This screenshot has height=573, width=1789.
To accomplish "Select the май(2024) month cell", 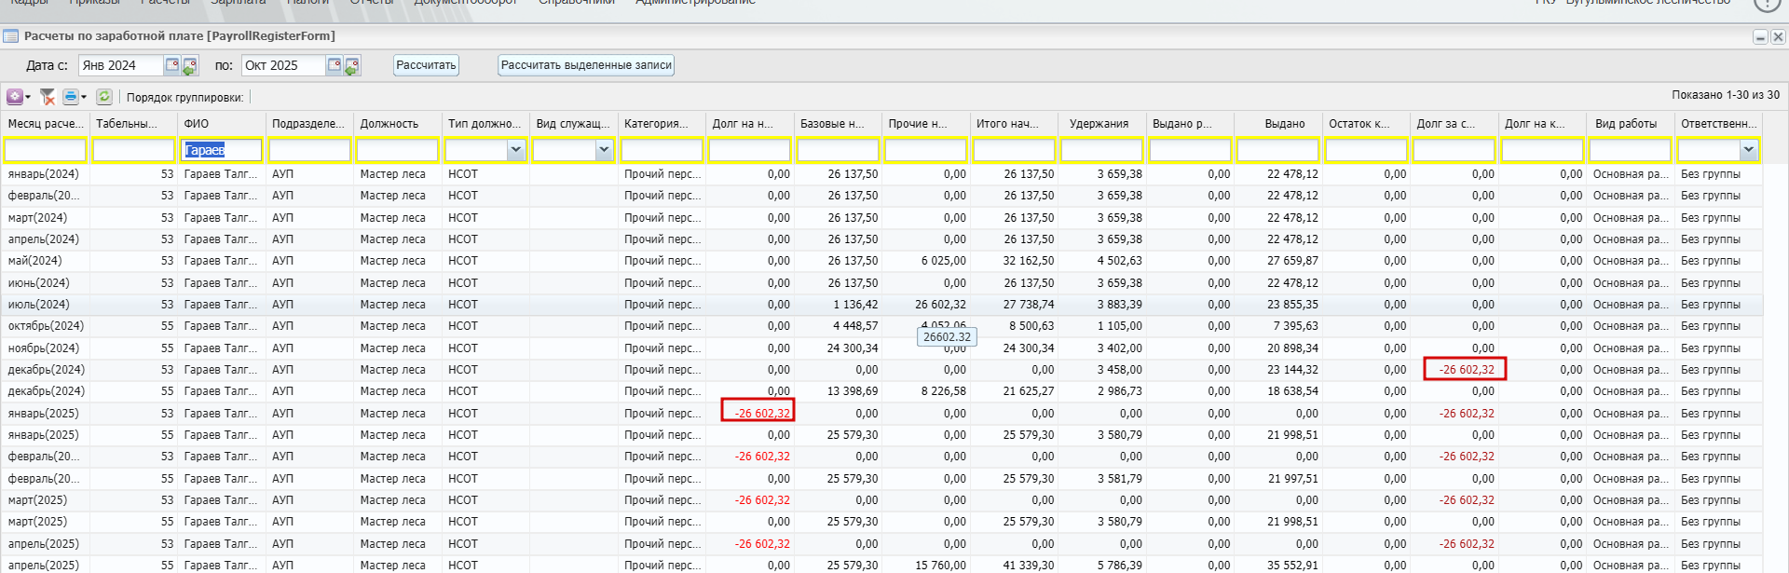I will [x=35, y=261].
